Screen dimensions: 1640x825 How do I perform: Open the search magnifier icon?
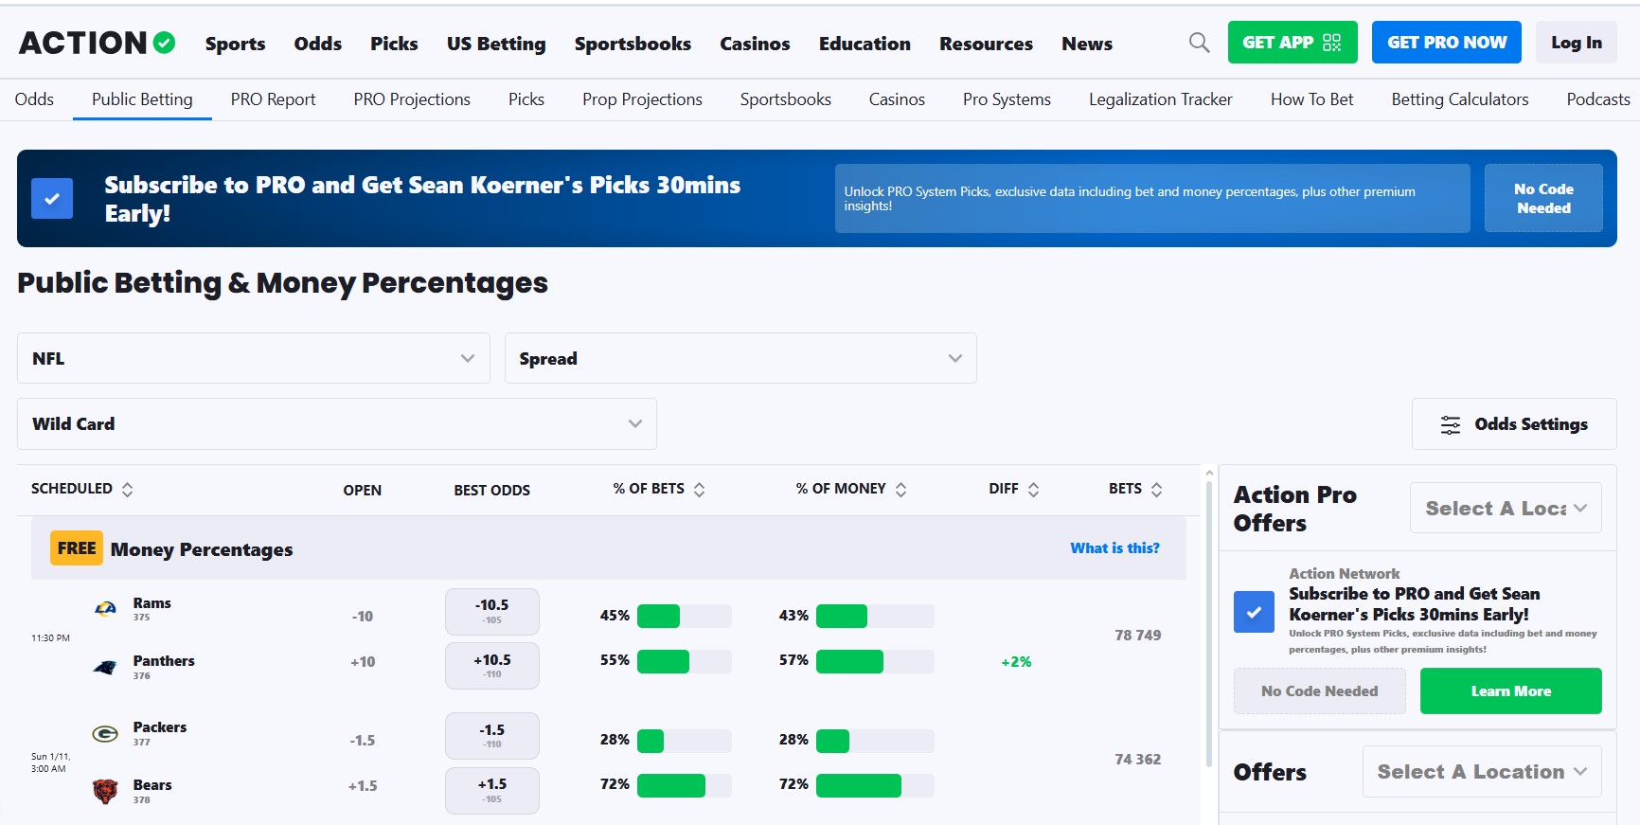point(1199,43)
